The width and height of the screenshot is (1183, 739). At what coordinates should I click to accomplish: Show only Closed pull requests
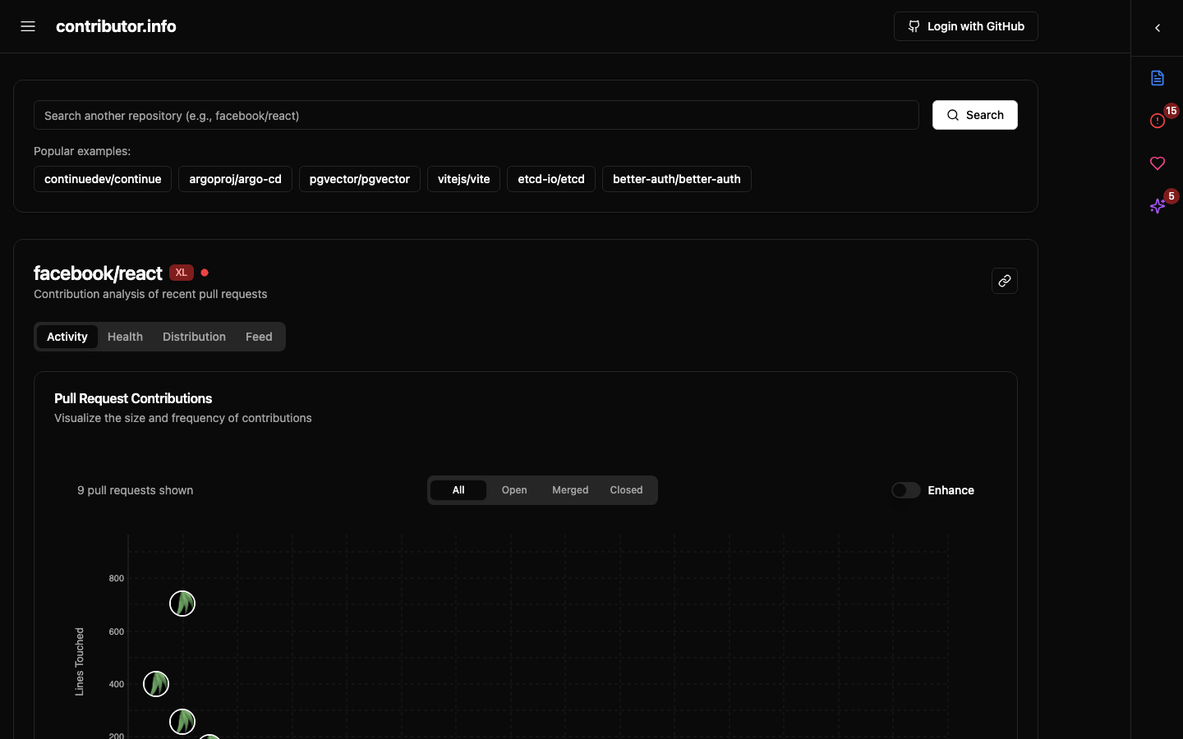626,490
